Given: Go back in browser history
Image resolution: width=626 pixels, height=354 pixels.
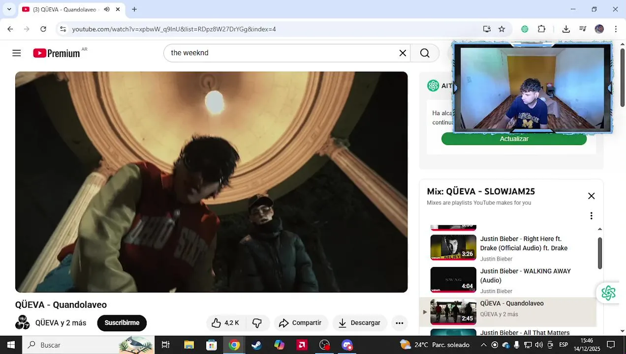Looking at the screenshot, I should (x=10, y=29).
